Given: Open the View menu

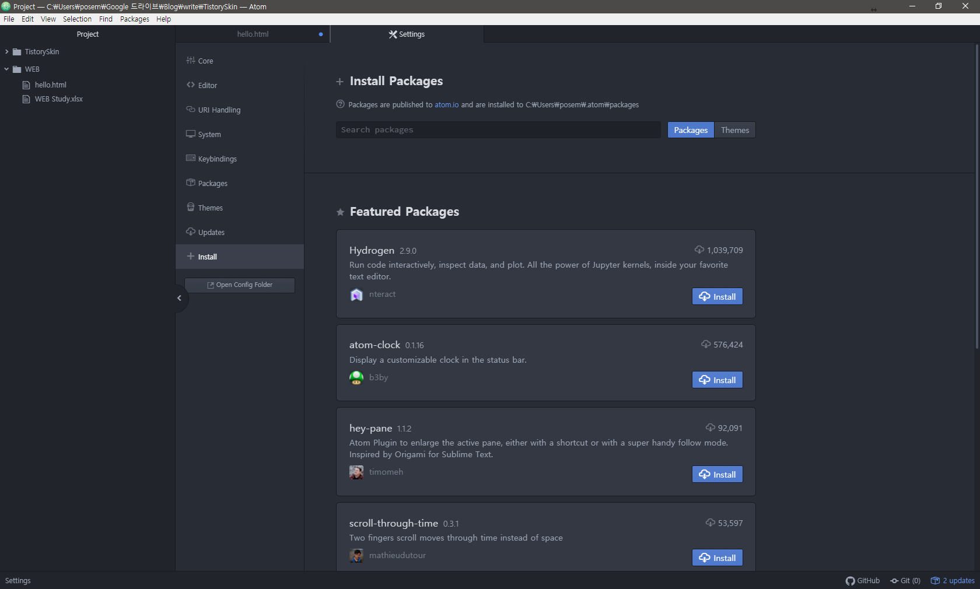Looking at the screenshot, I should 48,19.
